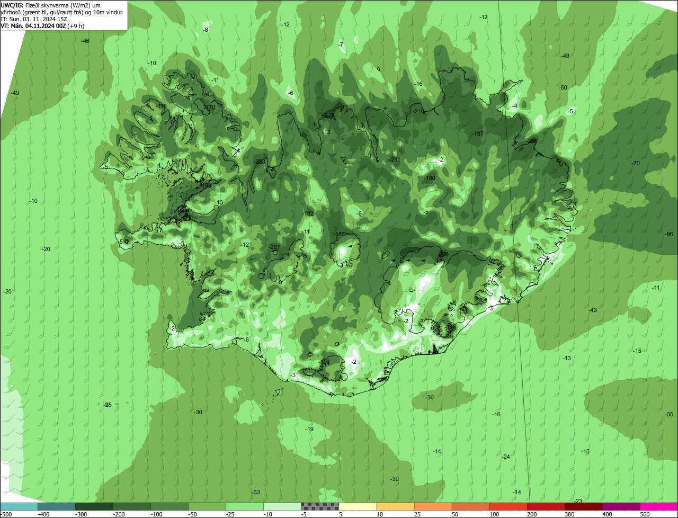Pick the magenta legend swatch beyond 500
Viewport: 678px width, 518px height.
pos(659,507)
